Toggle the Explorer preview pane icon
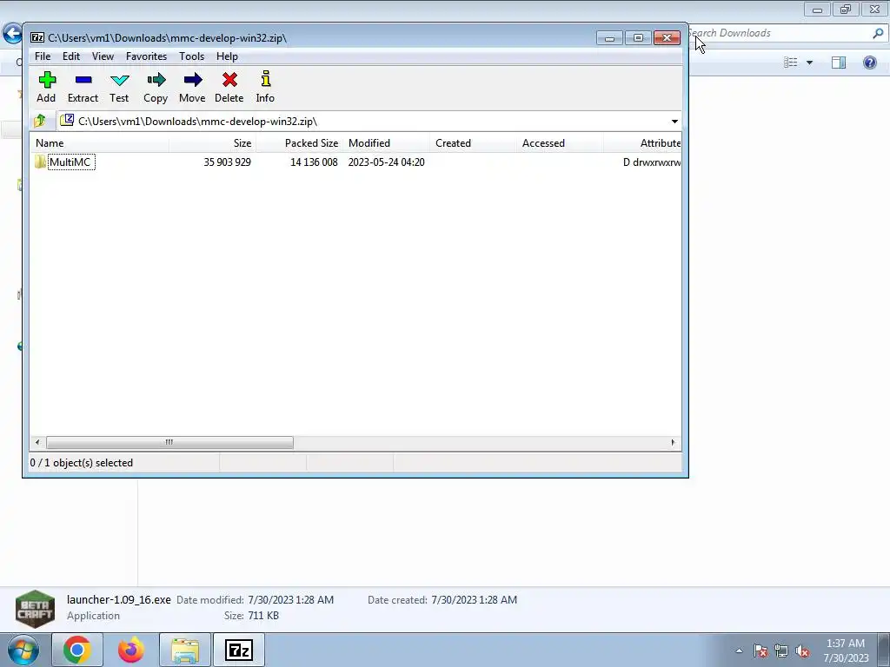Screen dimensions: 890x667 coord(839,63)
